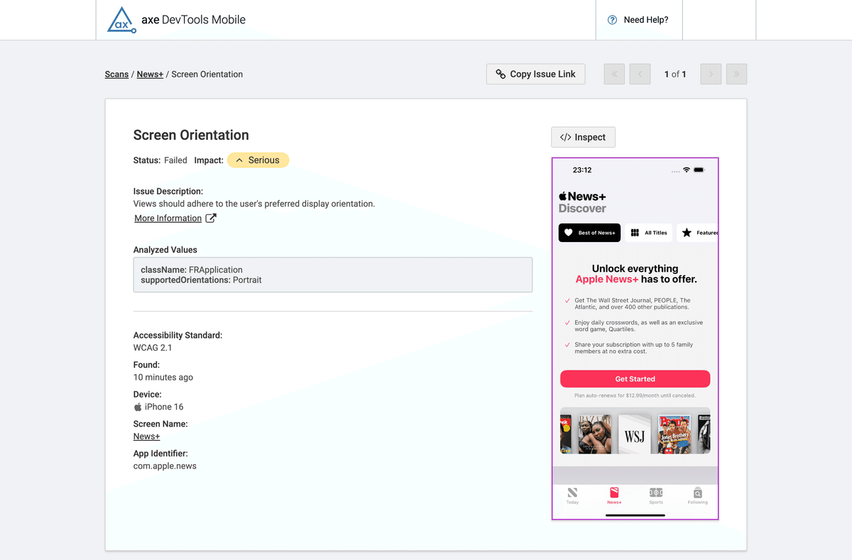This screenshot has width=852, height=560.
Task: Jump to the last issue with double-right arrows
Action: 736,74
